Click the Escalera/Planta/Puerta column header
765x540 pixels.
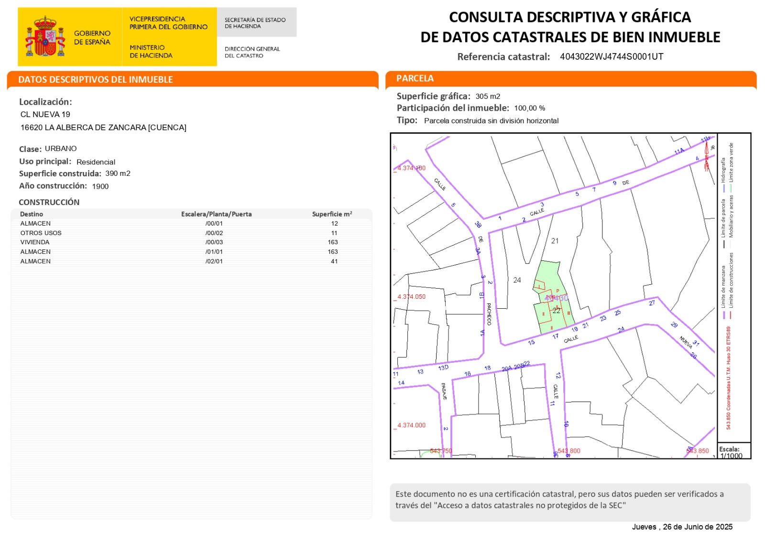pos(216,214)
